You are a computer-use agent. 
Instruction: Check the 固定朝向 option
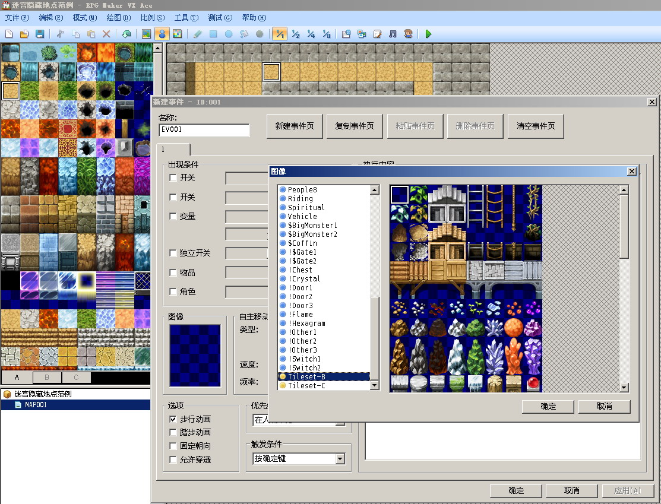(x=173, y=446)
